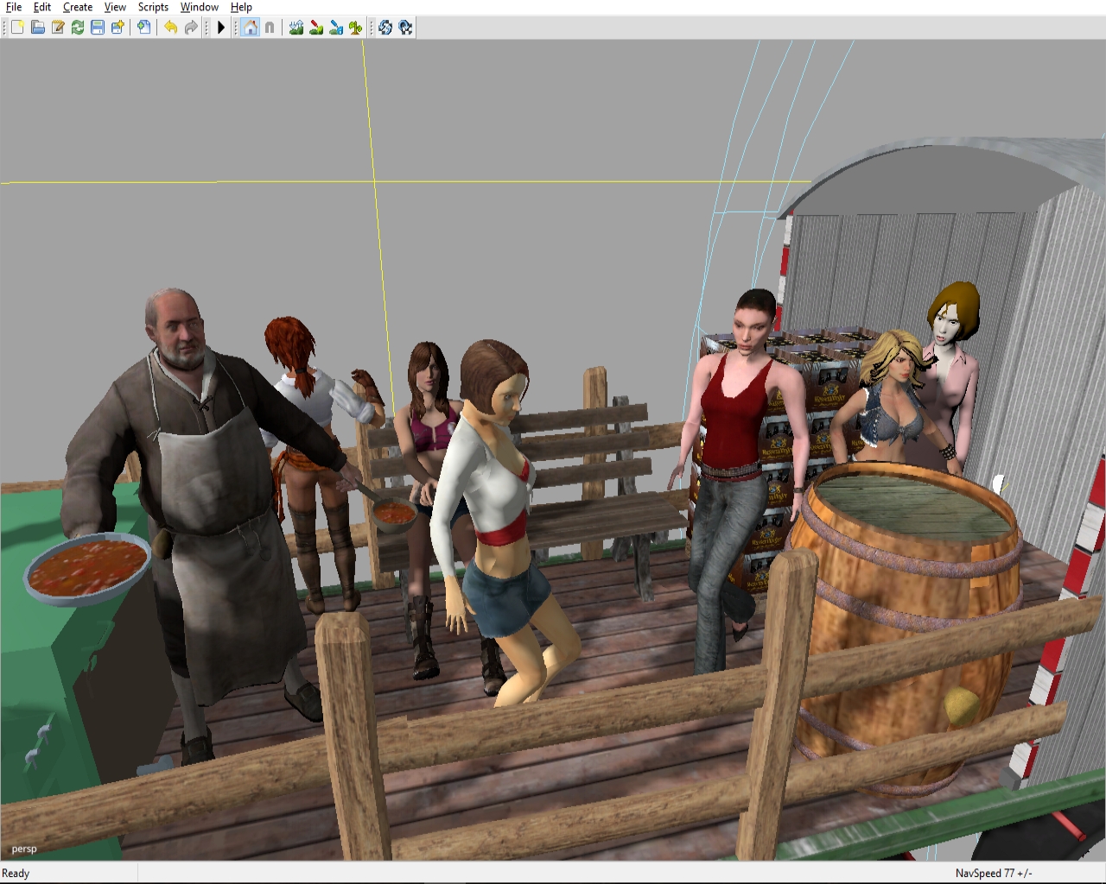Click the notepad edit icon
Viewport: 1106px width, 884px height.
57,28
